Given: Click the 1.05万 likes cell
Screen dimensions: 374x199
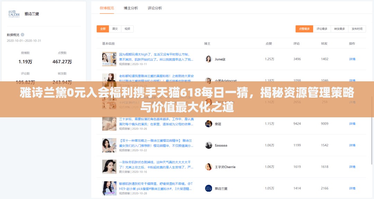Looking at the screenshot, I should click(x=269, y=188).
